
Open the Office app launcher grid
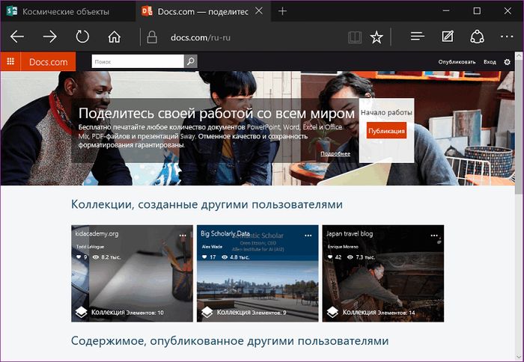10,62
